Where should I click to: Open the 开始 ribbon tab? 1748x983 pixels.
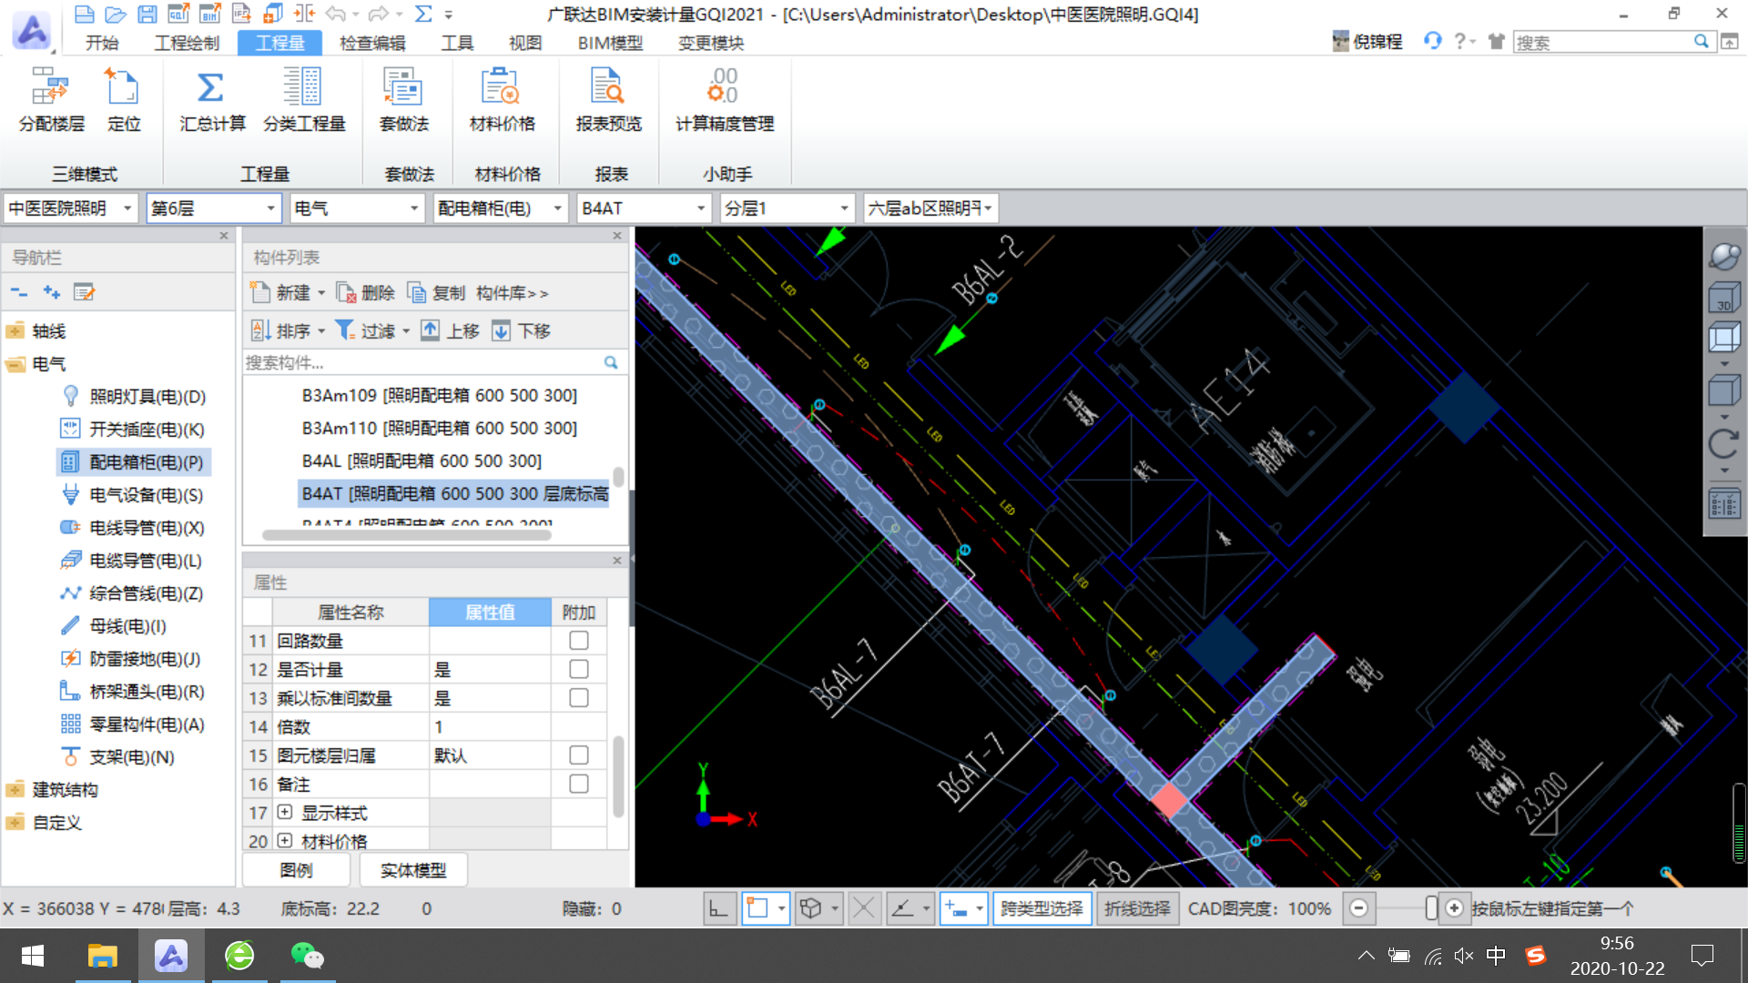click(x=102, y=43)
